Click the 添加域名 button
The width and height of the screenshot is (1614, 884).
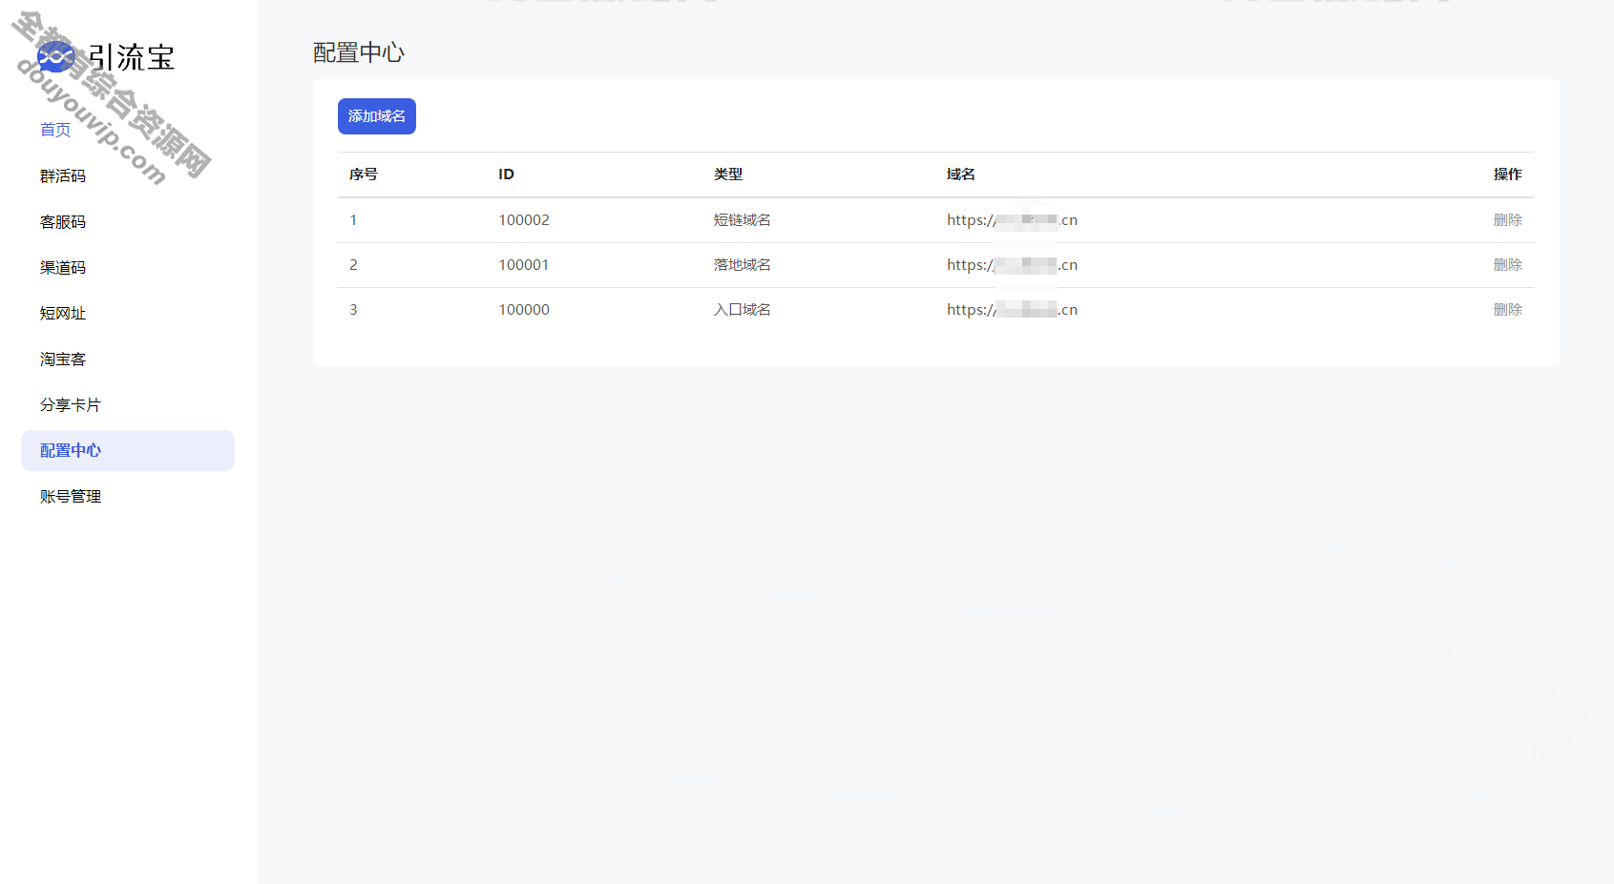(377, 116)
